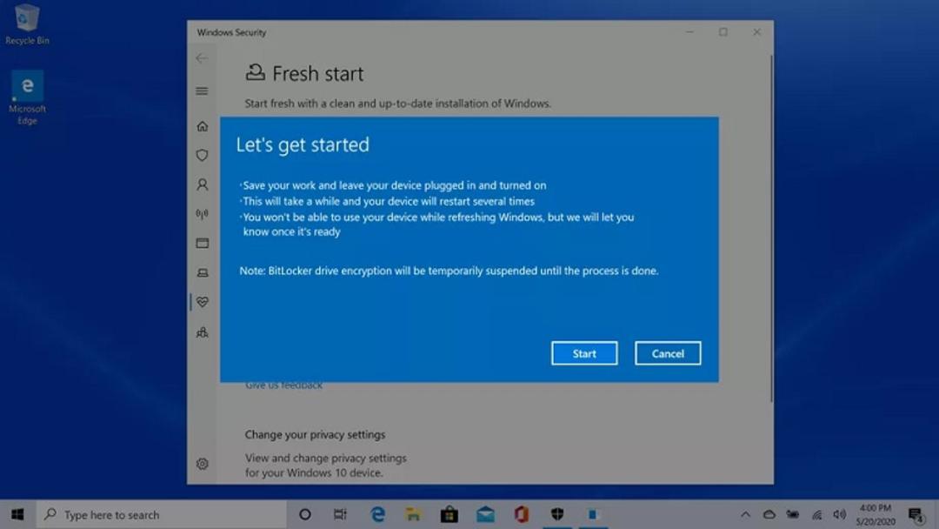Open network tray icon

pyautogui.click(x=816, y=514)
